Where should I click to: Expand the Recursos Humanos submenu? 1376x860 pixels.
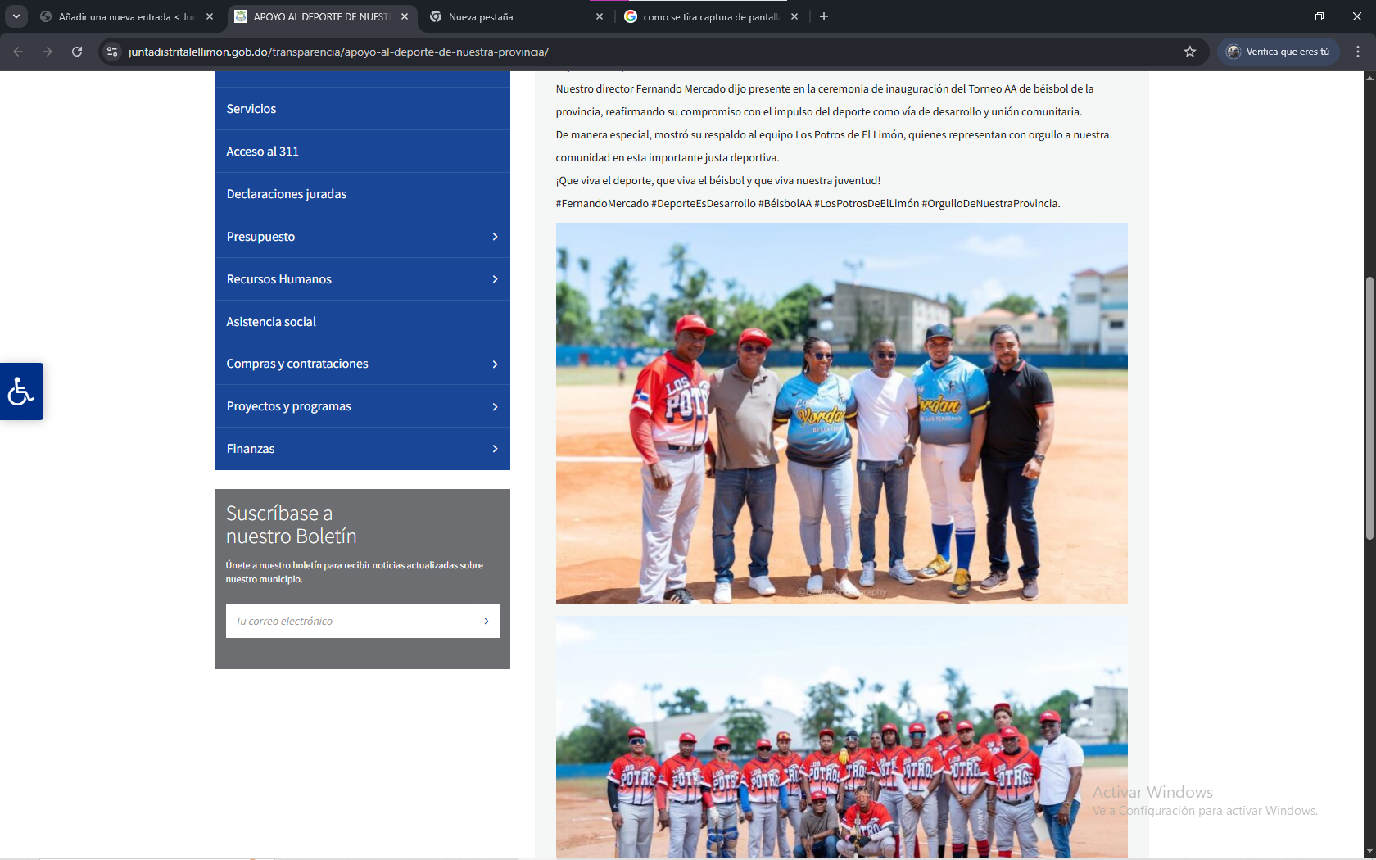pos(495,279)
